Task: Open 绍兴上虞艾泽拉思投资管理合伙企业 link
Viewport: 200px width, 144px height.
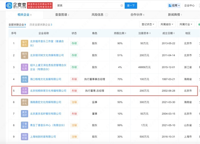Action: pyautogui.click(x=48, y=67)
